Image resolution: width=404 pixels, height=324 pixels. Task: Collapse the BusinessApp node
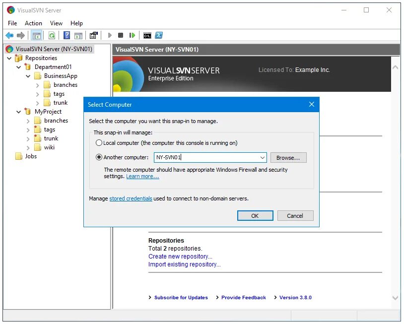pos(28,76)
